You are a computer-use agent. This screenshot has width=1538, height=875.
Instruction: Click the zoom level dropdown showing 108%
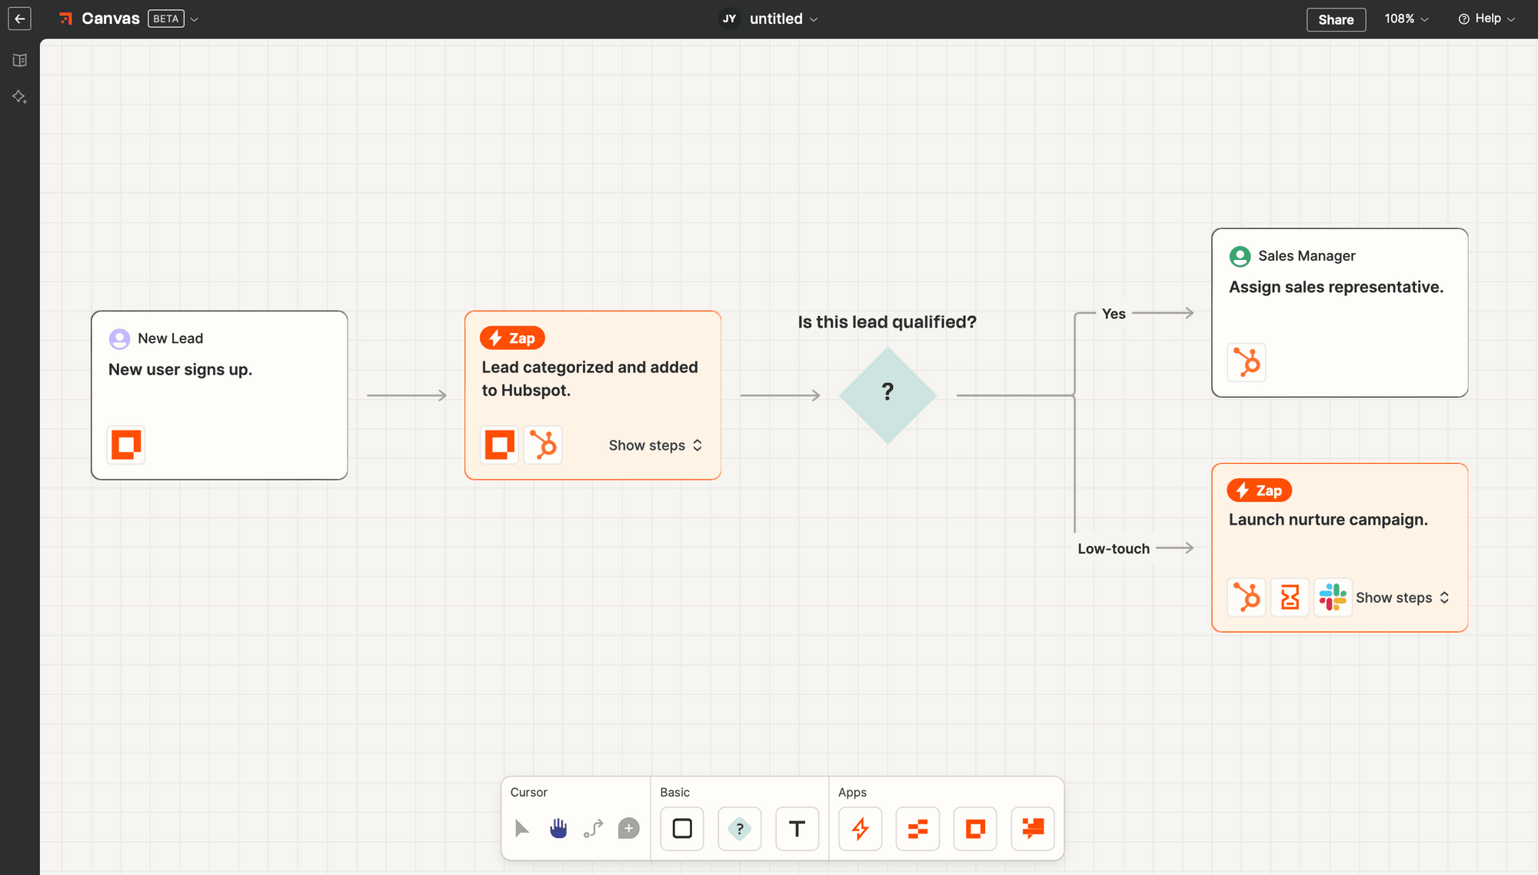coord(1409,18)
